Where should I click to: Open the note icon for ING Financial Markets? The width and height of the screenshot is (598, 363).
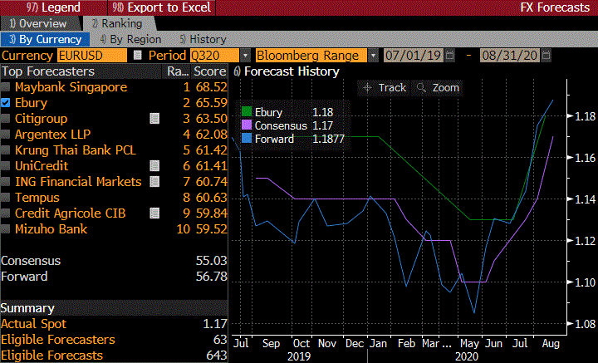[154, 182]
